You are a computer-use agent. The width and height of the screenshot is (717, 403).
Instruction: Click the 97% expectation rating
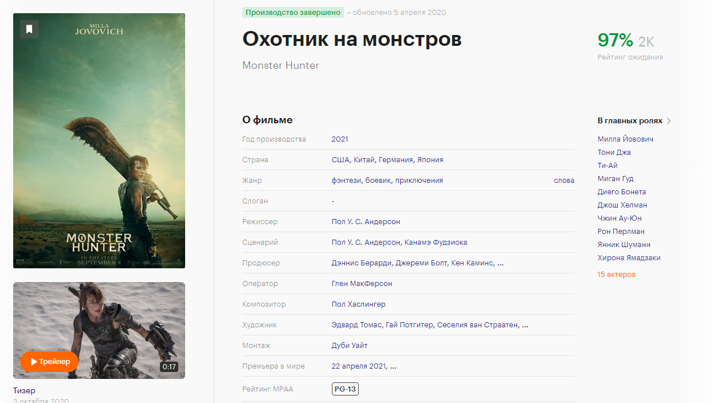tap(616, 40)
